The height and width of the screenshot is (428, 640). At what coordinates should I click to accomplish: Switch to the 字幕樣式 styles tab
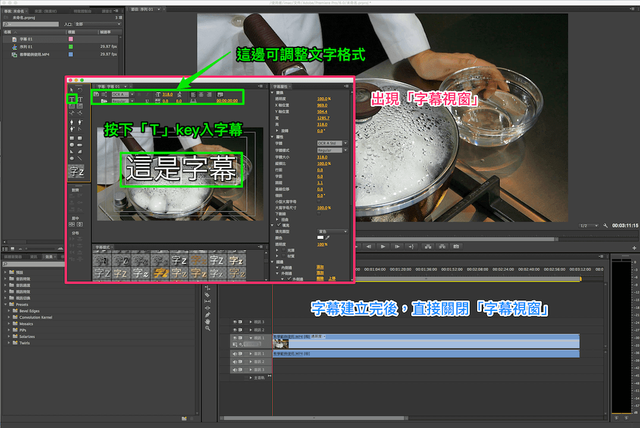[102, 247]
